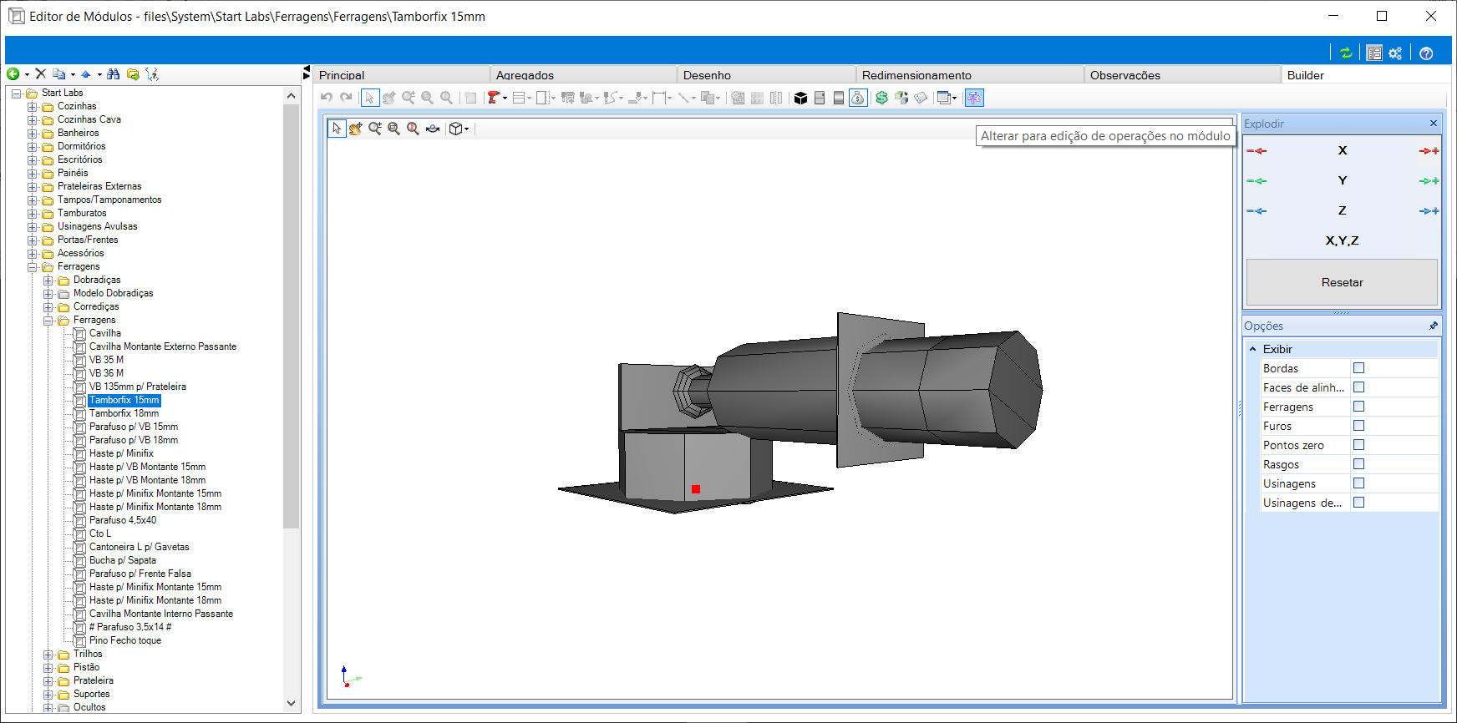The height and width of the screenshot is (723, 1457).
Task: Click the price tag icon in the toolbar
Action: [x=921, y=98]
